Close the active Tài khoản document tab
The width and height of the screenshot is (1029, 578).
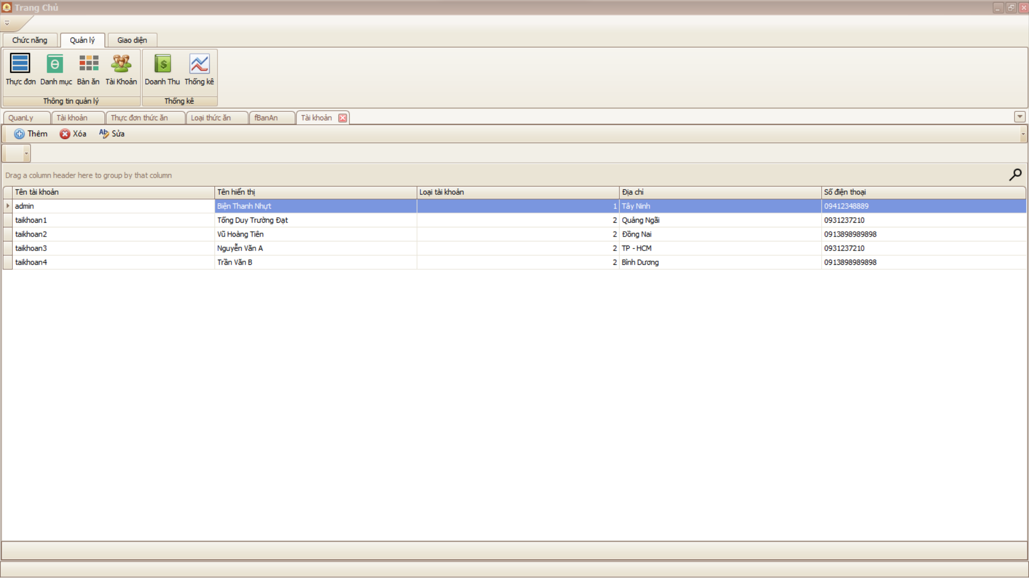pos(342,118)
